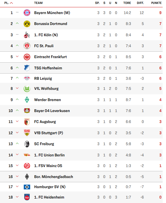Click the Borussia Dortmund BVB logo
Screen dimensions: 166x203
(x=27, y=24)
